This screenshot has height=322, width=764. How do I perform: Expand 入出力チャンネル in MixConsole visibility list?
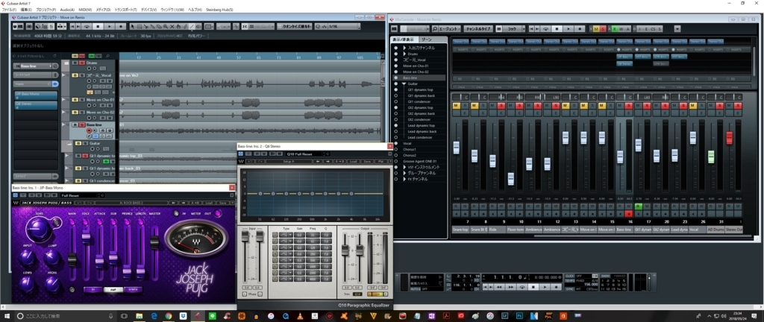click(x=404, y=48)
